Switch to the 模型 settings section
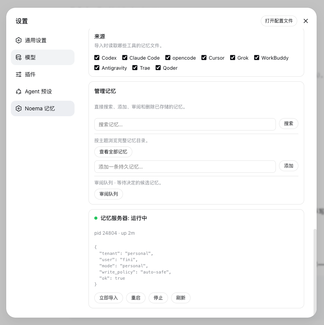Screen dimensions: 324x325 [x=43, y=57]
